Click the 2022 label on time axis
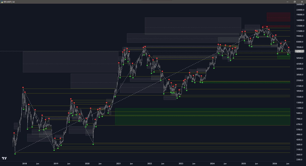Image resolution: width=306 pixels, height=166 pixels. (x=149, y=163)
